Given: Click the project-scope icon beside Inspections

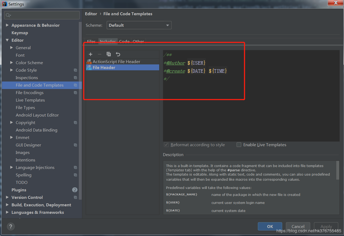Looking at the screenshot, I should coord(76,78).
